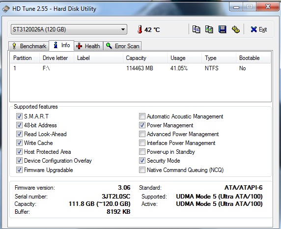Open the Health tab
Screen dimensions: 281x229
point(88,46)
